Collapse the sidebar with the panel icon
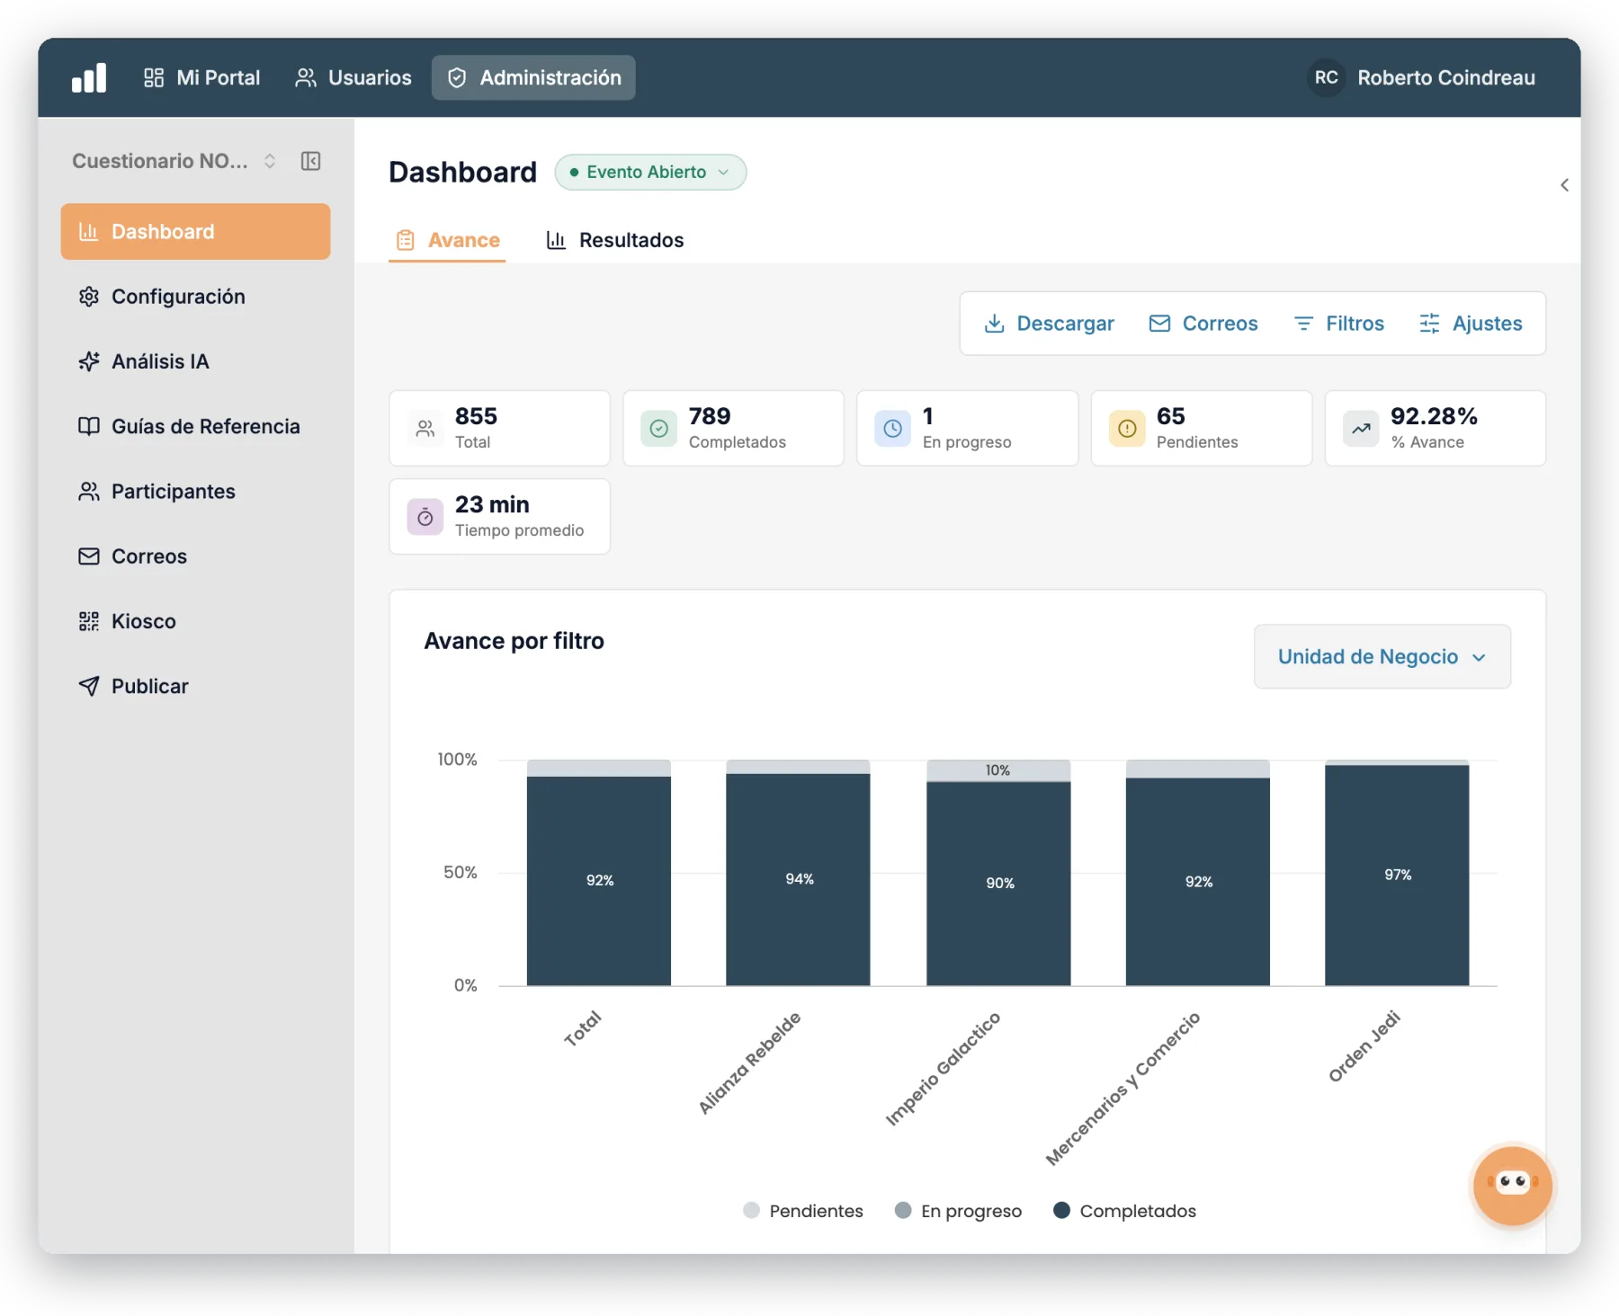This screenshot has width=1619, height=1316. pos(310,161)
